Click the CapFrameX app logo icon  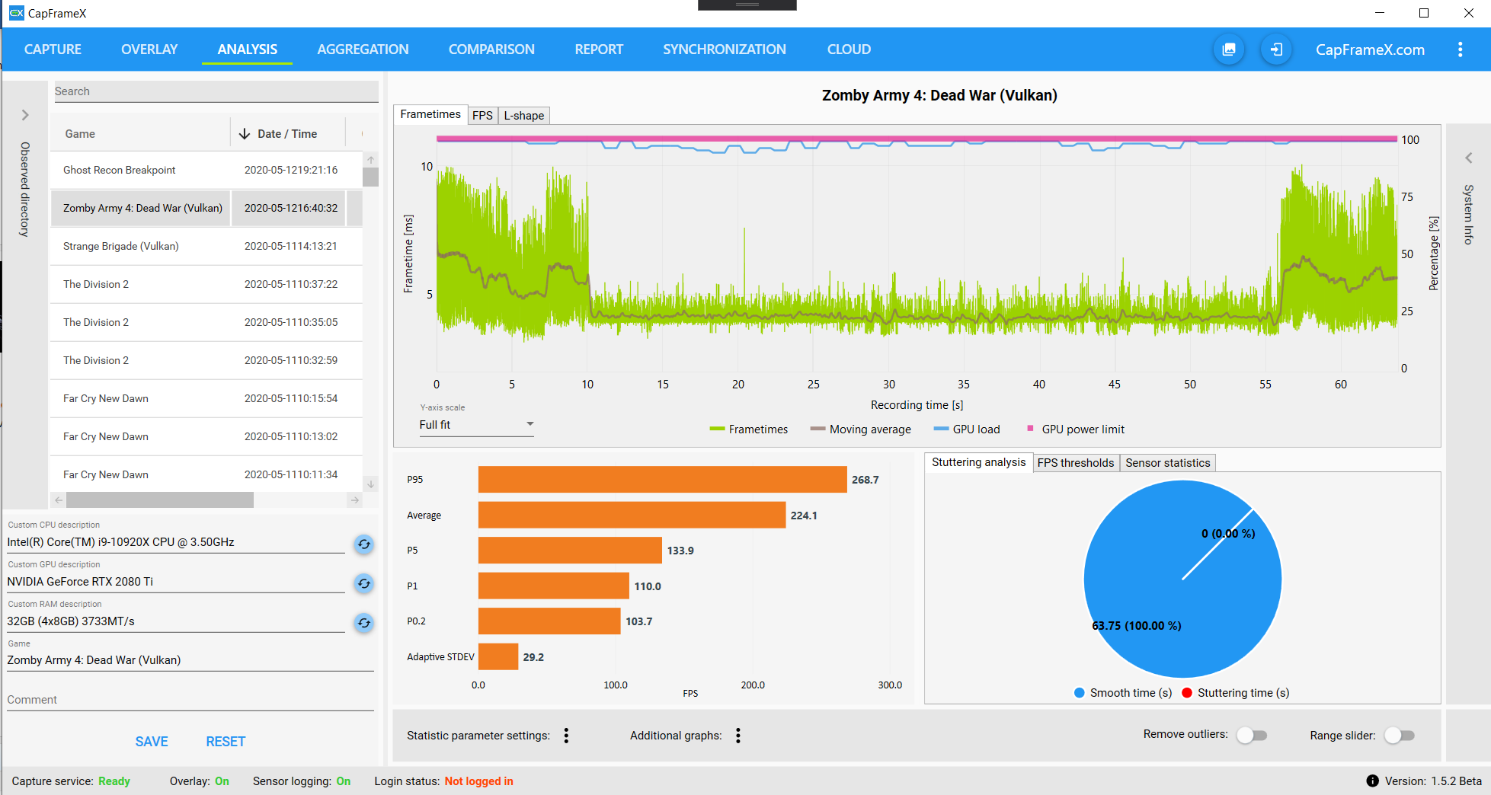pos(16,13)
